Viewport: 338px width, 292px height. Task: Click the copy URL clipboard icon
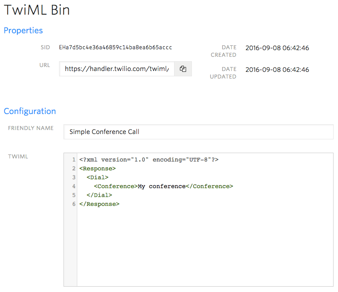pos(183,69)
